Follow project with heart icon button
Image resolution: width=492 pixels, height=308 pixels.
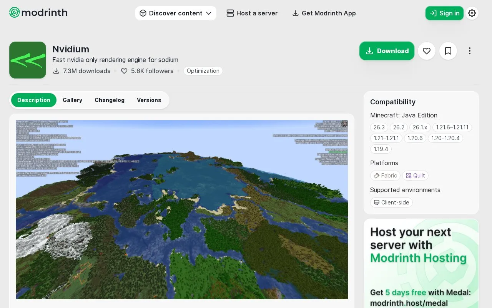pos(427,51)
